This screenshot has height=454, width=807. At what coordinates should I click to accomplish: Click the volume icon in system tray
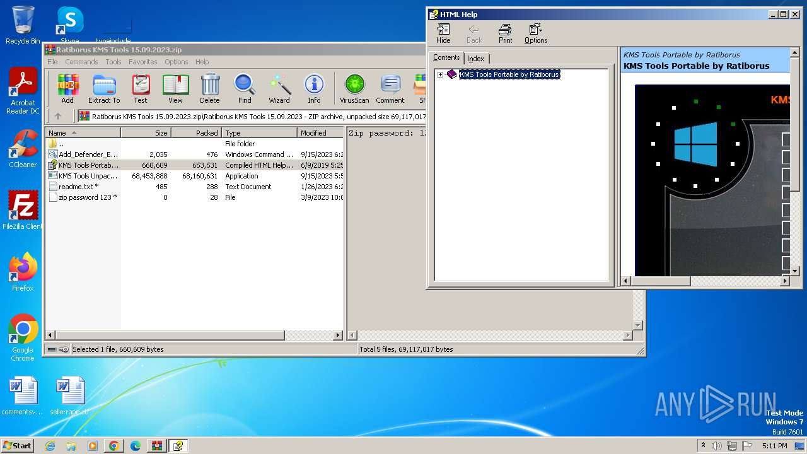[x=717, y=446]
